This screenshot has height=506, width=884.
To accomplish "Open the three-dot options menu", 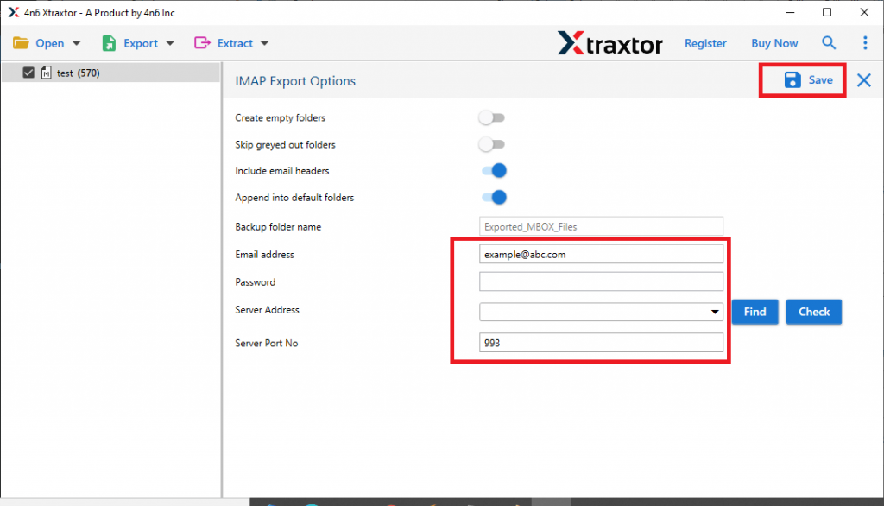I will pyautogui.click(x=865, y=42).
